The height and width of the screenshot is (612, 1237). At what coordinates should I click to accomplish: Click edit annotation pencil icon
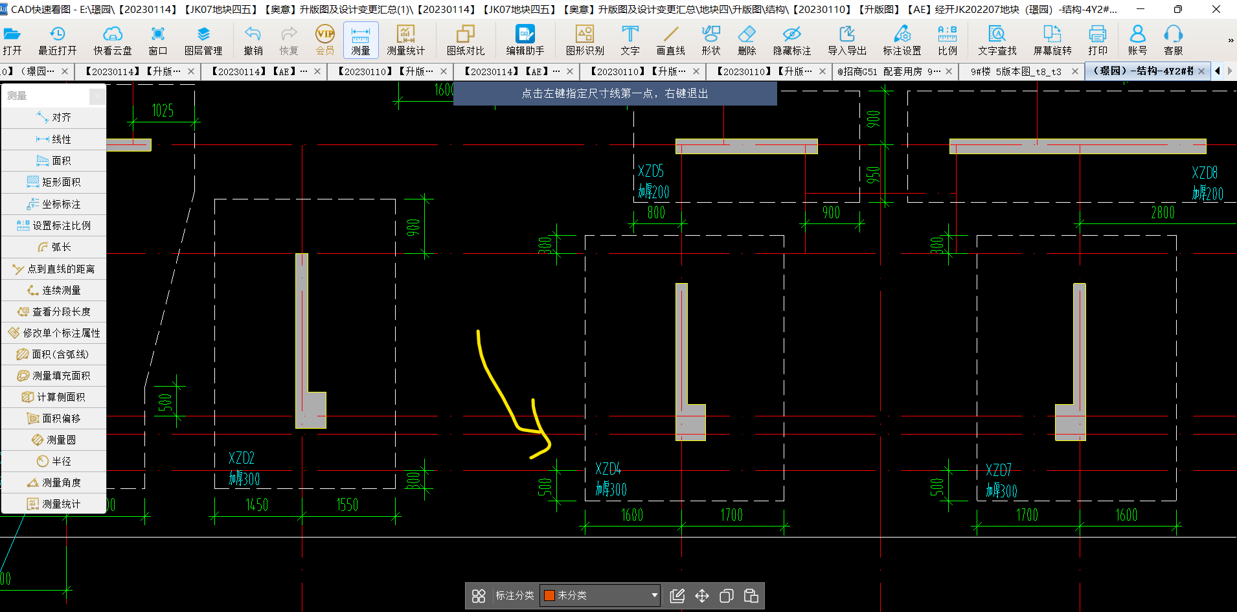(x=677, y=596)
